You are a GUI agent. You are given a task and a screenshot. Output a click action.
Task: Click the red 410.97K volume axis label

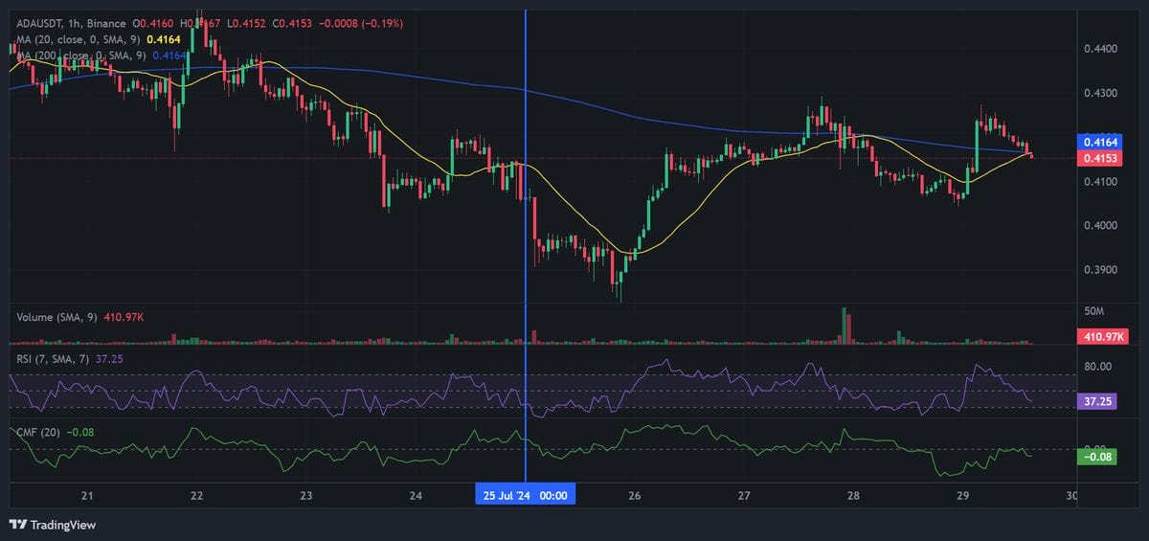pyautogui.click(x=1104, y=336)
